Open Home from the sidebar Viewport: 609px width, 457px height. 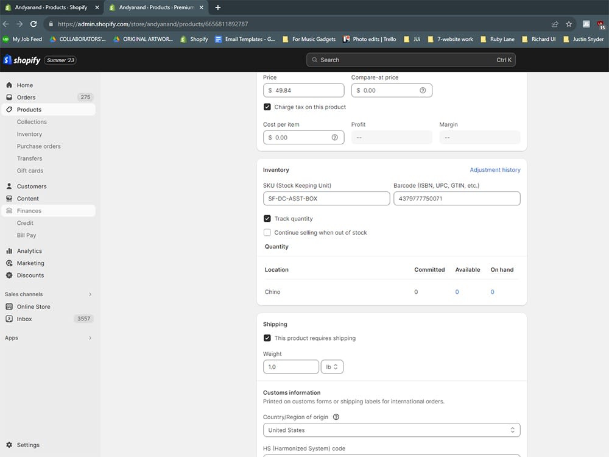25,85
